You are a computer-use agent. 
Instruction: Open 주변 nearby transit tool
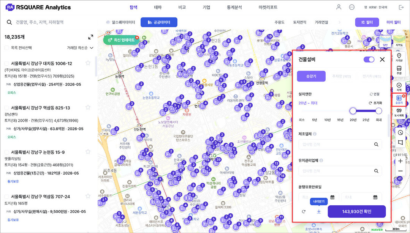coord(399,70)
